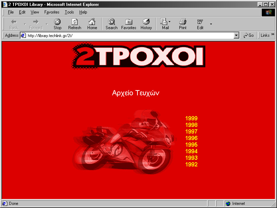Click the Links toolbar label
The width and height of the screenshot is (277, 208).
[265, 35]
